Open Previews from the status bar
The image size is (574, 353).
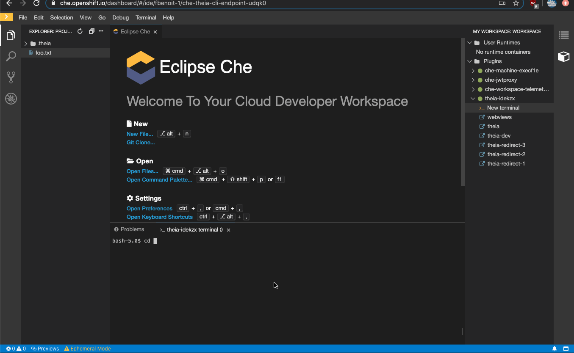coord(45,349)
